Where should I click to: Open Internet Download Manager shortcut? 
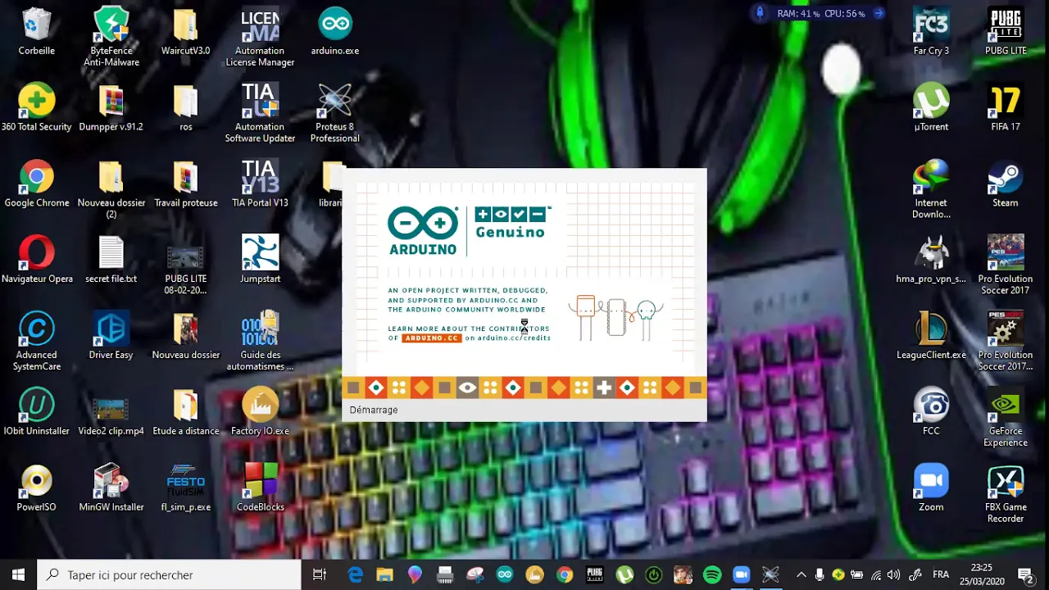point(931,189)
